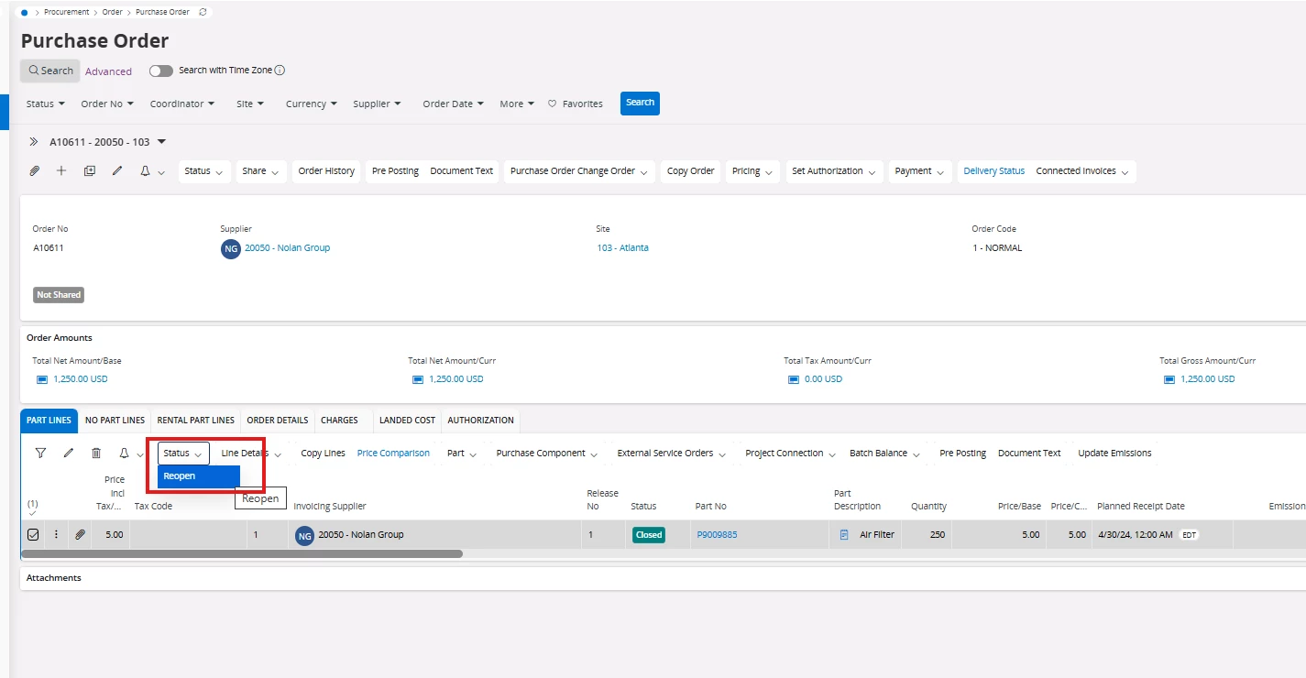Open the Status search filter dropdown

click(45, 104)
